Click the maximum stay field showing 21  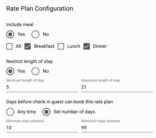coord(117,87)
